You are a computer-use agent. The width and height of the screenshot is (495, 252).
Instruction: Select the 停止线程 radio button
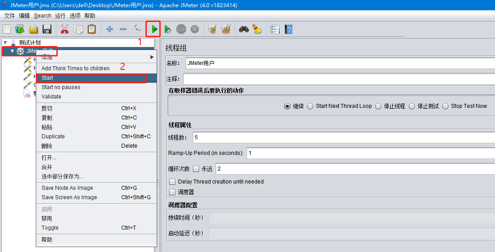tap(378, 106)
